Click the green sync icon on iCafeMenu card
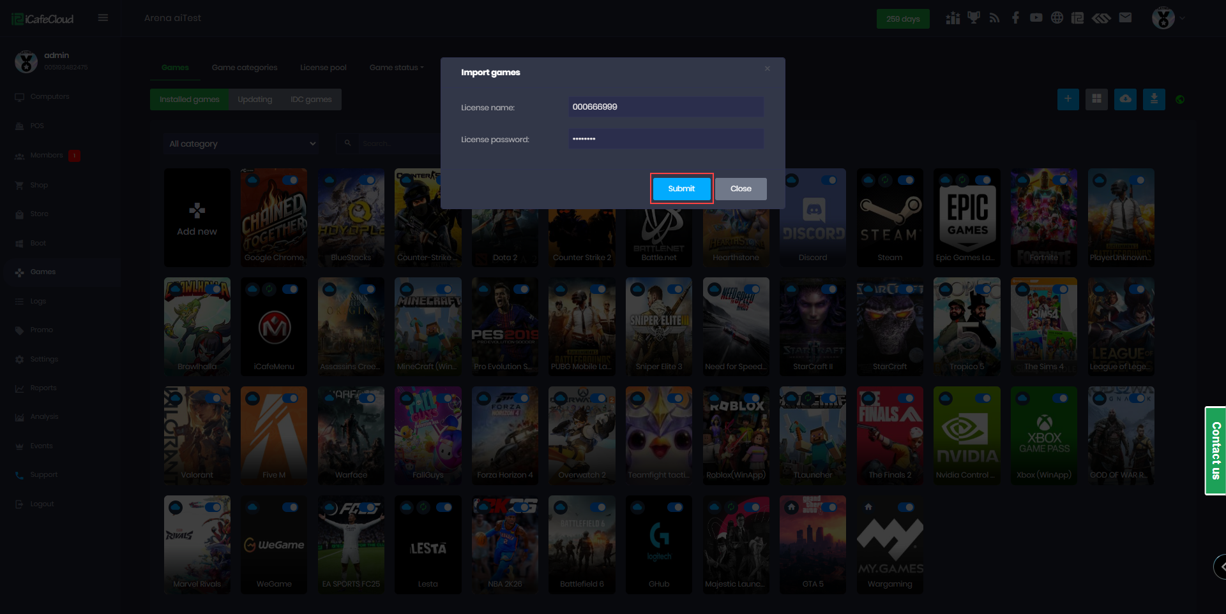Viewport: 1226px width, 614px height. (270, 289)
